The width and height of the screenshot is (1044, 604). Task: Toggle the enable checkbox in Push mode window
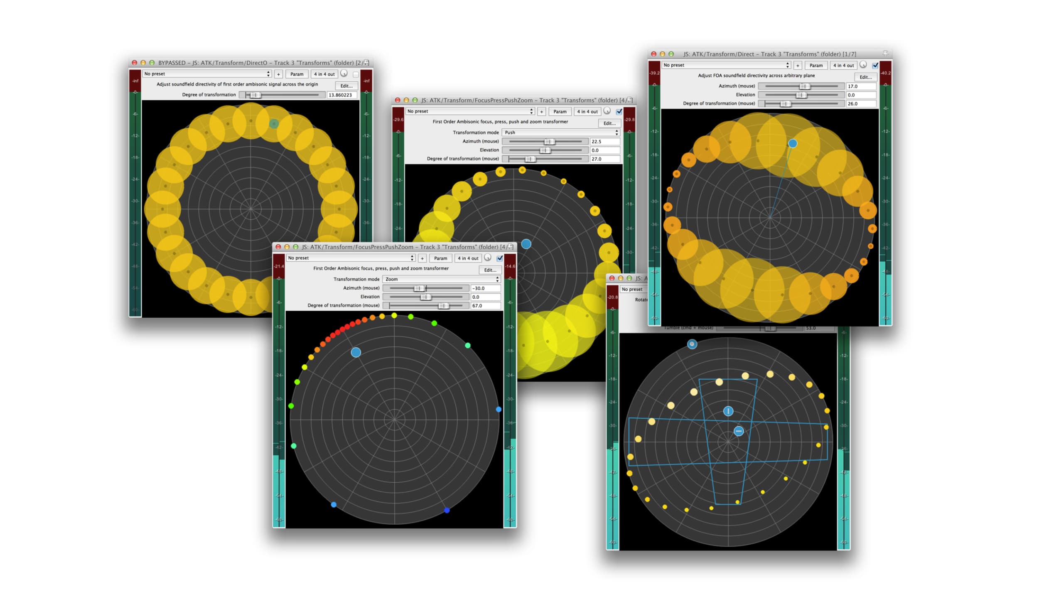coord(619,111)
